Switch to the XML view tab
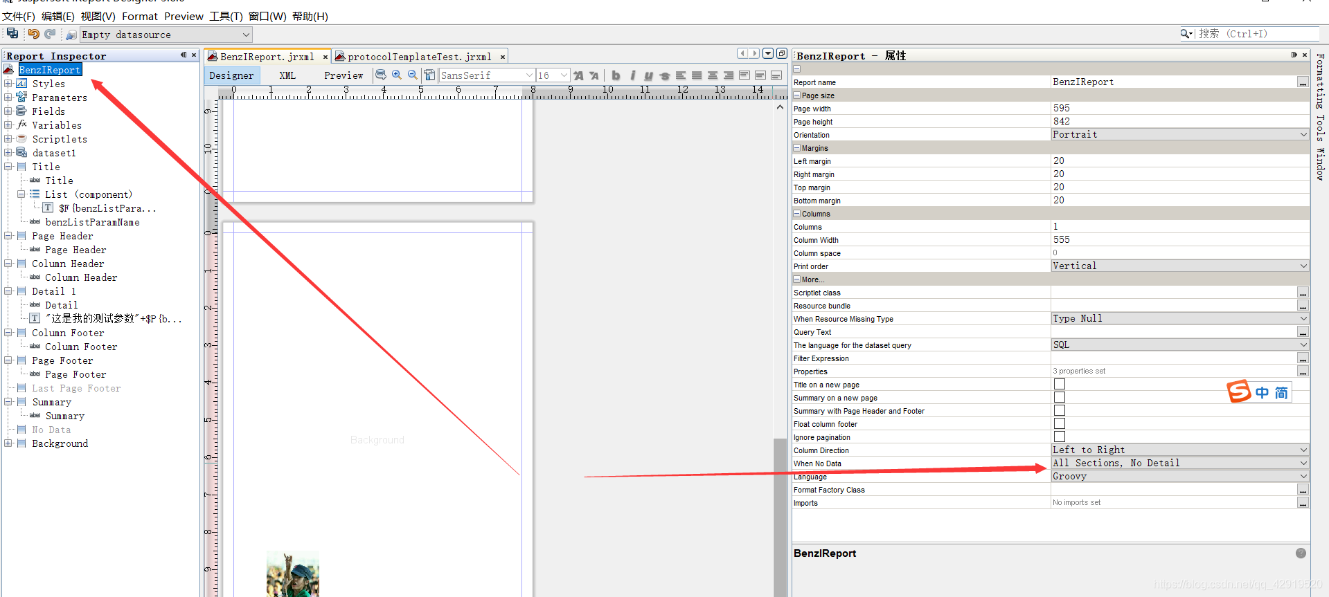This screenshot has height=597, width=1329. click(x=287, y=75)
